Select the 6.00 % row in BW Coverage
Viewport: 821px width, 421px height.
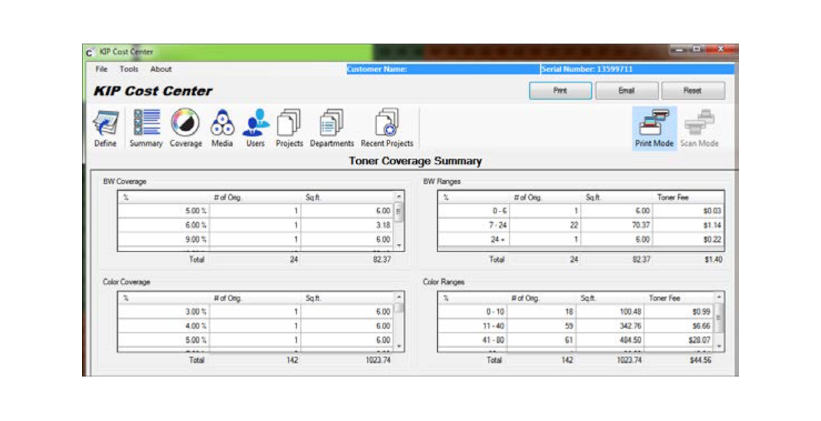tap(256, 225)
